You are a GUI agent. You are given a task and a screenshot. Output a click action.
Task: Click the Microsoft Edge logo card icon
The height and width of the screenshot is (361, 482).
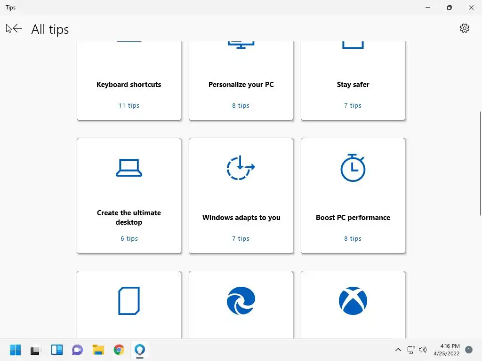pyautogui.click(x=241, y=300)
